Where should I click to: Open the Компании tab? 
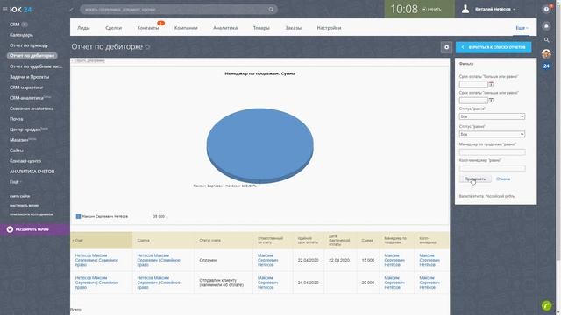pyautogui.click(x=186, y=28)
